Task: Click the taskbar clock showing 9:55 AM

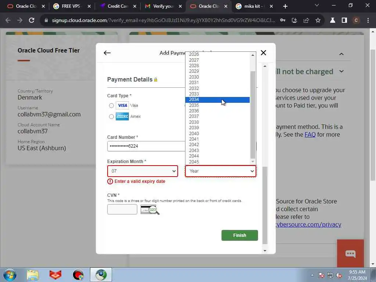Action: pyautogui.click(x=357, y=275)
